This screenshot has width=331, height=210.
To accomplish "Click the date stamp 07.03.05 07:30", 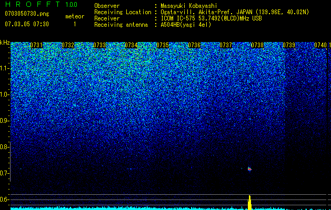I will coord(27,24).
